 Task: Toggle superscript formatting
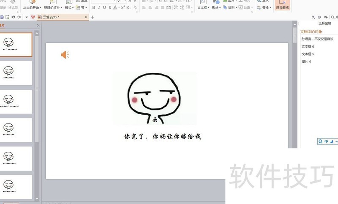tap(123, 8)
